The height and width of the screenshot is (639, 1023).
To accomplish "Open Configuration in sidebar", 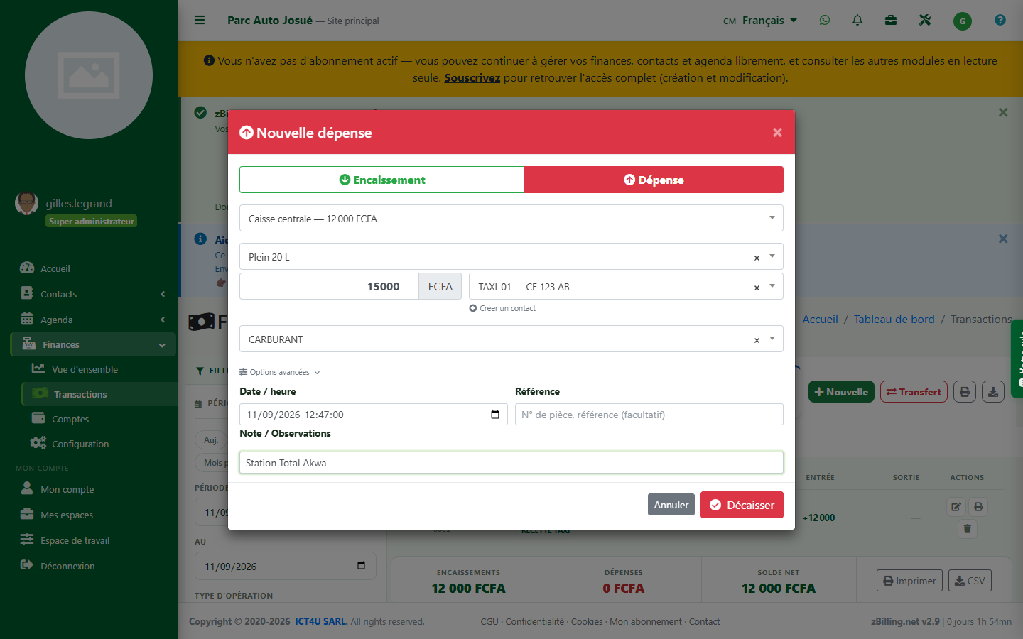I will click(80, 444).
